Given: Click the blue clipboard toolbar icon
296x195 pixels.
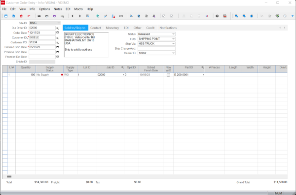Looking at the screenshot, I should click(252, 16).
